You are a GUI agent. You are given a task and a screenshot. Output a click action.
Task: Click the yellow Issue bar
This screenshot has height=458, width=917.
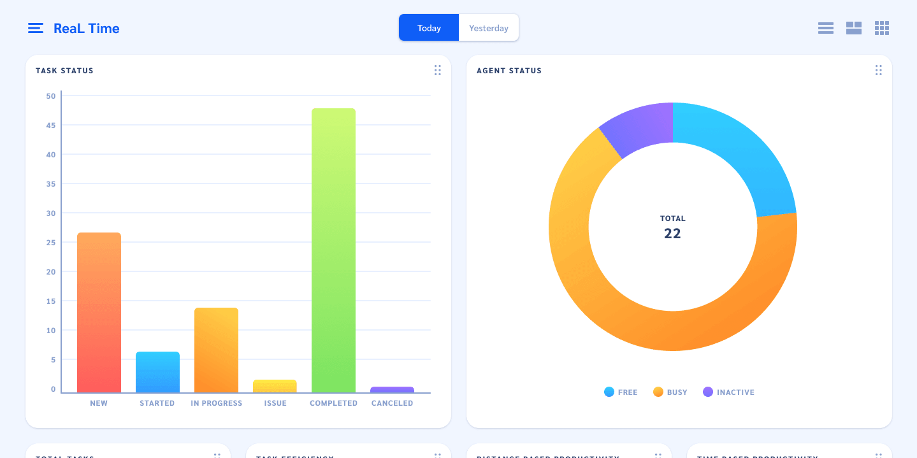275,386
